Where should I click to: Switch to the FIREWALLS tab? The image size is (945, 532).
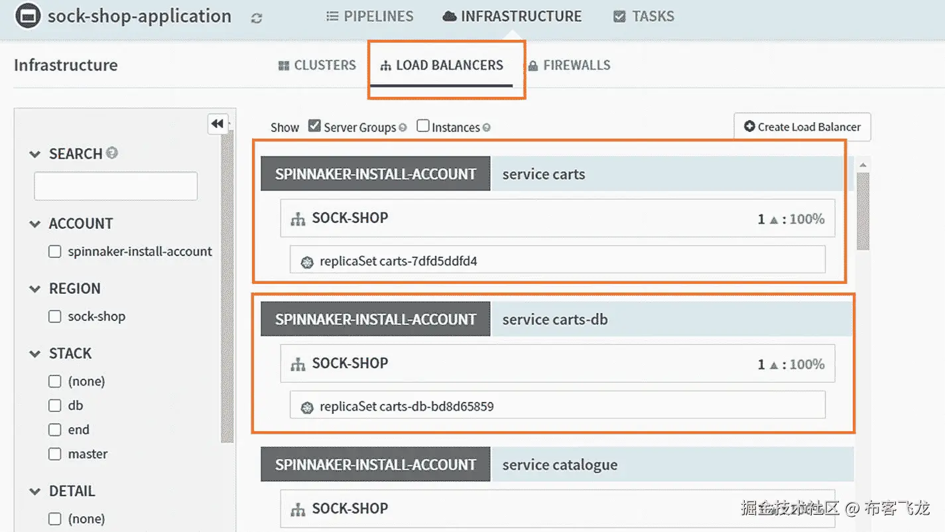[569, 65]
